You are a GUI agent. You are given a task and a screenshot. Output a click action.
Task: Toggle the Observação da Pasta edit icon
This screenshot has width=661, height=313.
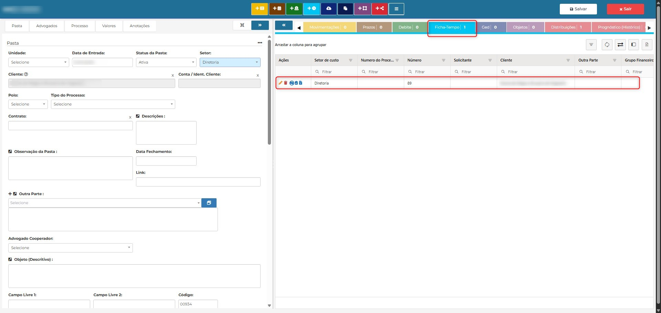tap(10, 152)
